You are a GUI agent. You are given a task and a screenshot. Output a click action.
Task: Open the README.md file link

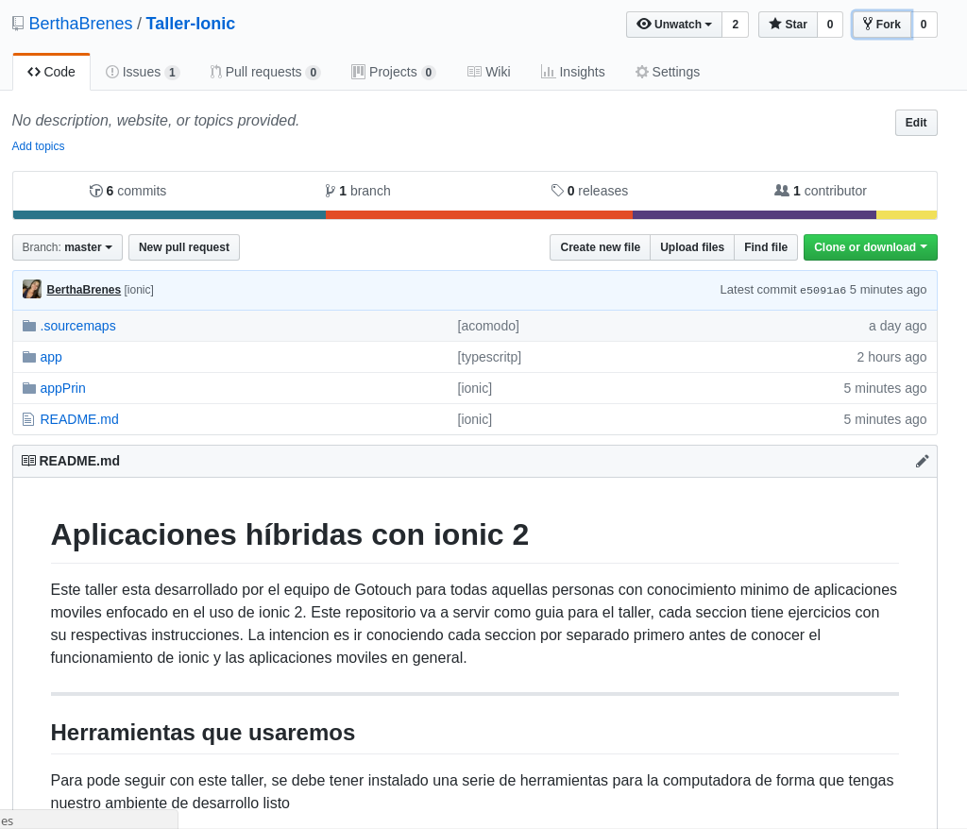coord(79,419)
